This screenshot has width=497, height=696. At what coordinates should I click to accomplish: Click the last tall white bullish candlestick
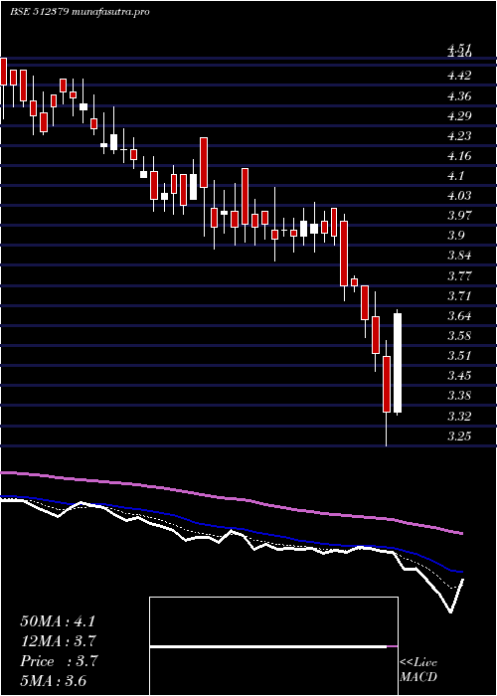pyautogui.click(x=398, y=363)
